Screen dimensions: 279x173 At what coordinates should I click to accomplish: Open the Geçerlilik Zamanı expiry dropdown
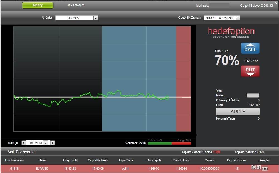tap(222, 18)
